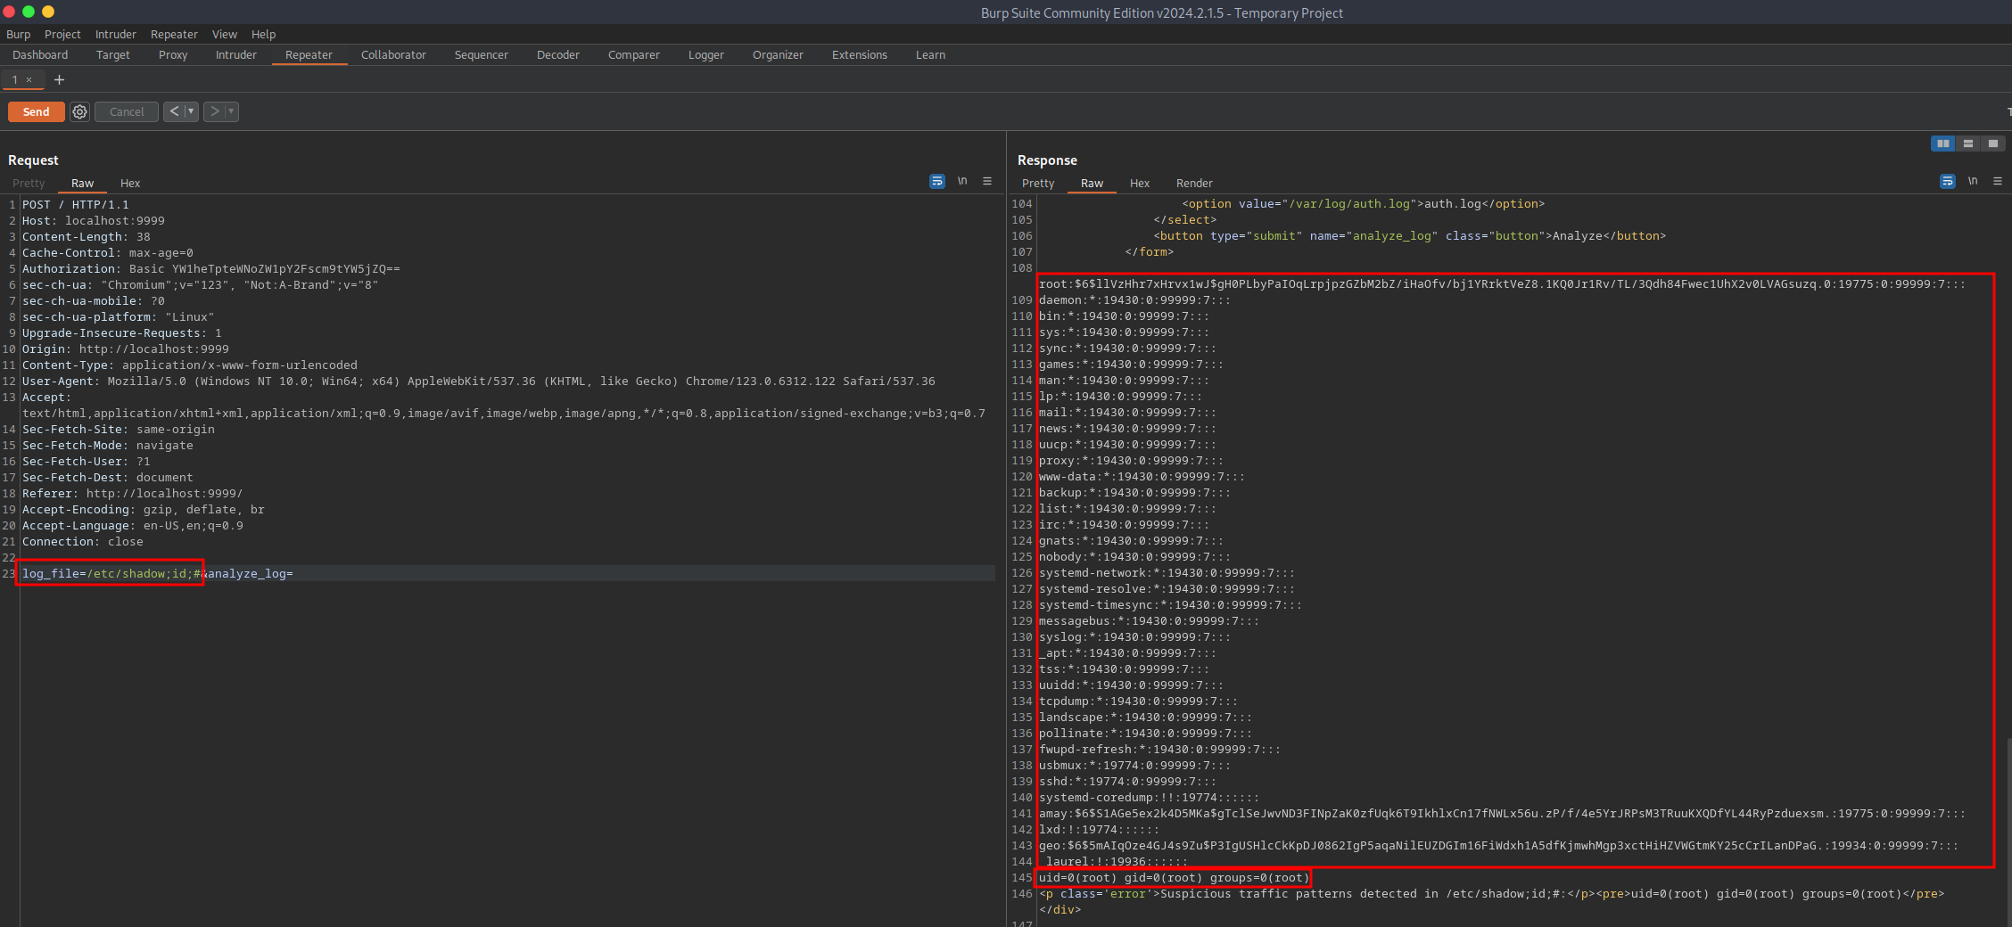This screenshot has width=2012, height=927.
Task: Toggle word wrap in Request panel
Action: (937, 181)
